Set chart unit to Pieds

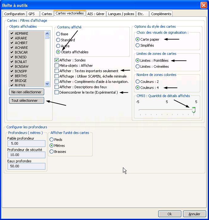tap(52, 140)
